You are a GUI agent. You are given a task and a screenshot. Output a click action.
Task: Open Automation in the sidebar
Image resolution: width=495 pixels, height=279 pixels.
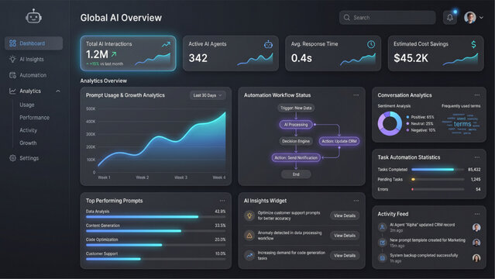[x=33, y=75]
